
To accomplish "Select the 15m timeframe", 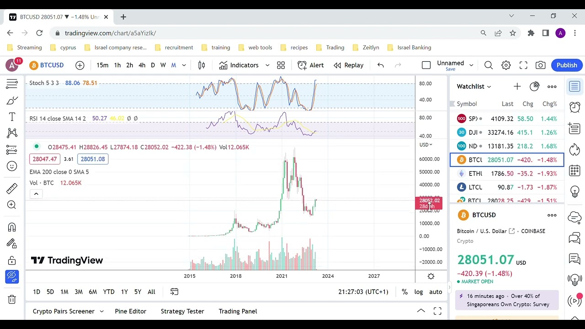I will (102, 65).
